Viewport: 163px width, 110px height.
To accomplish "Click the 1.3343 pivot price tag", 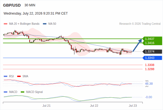I will click(x=153, y=58).
